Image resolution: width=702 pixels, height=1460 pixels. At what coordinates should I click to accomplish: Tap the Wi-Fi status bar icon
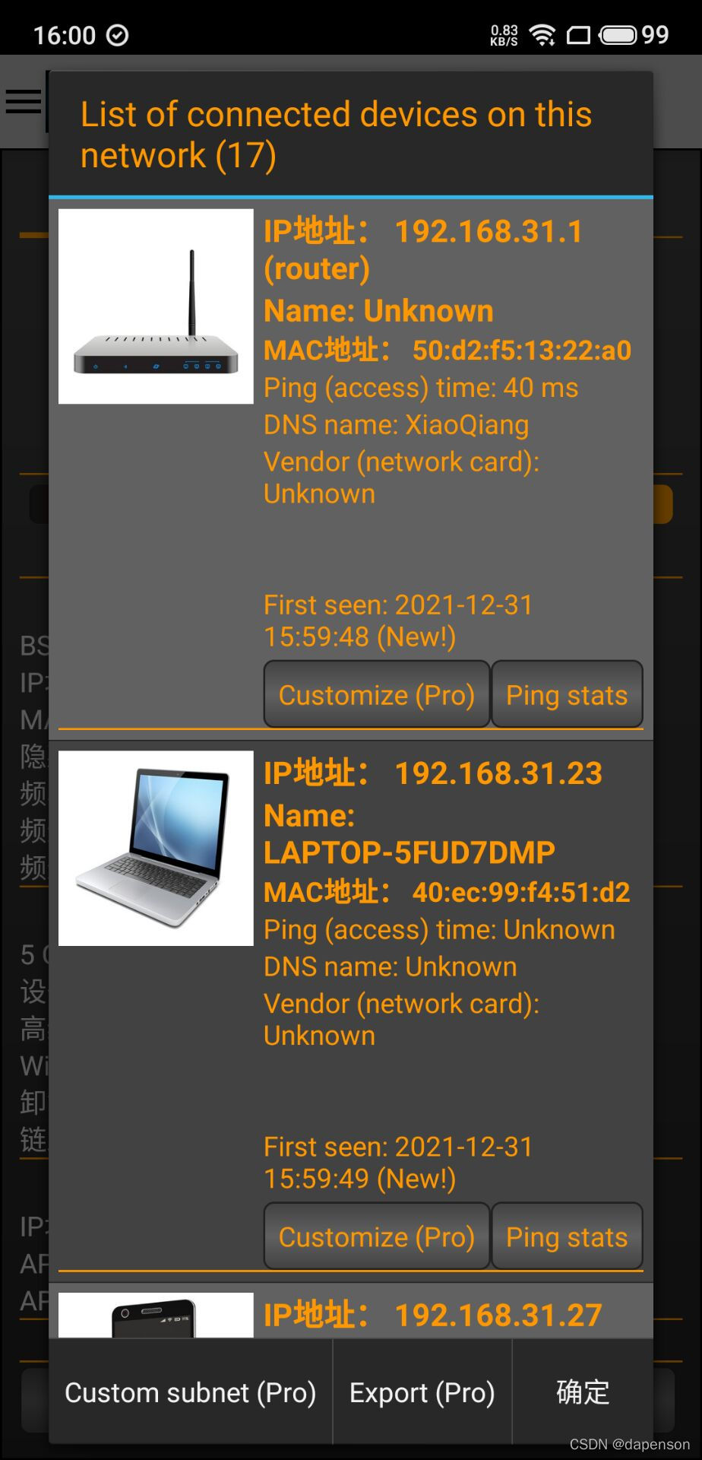542,35
